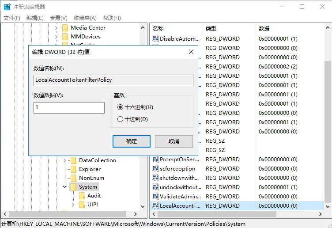Click values pane vertical scrollbar down arrow
This screenshot has width=332, height=228.
(x=328, y=207)
